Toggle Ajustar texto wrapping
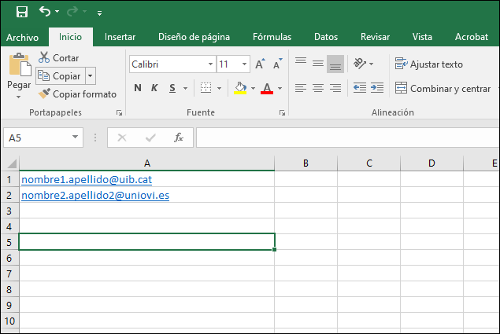500x334 pixels. pos(428,64)
